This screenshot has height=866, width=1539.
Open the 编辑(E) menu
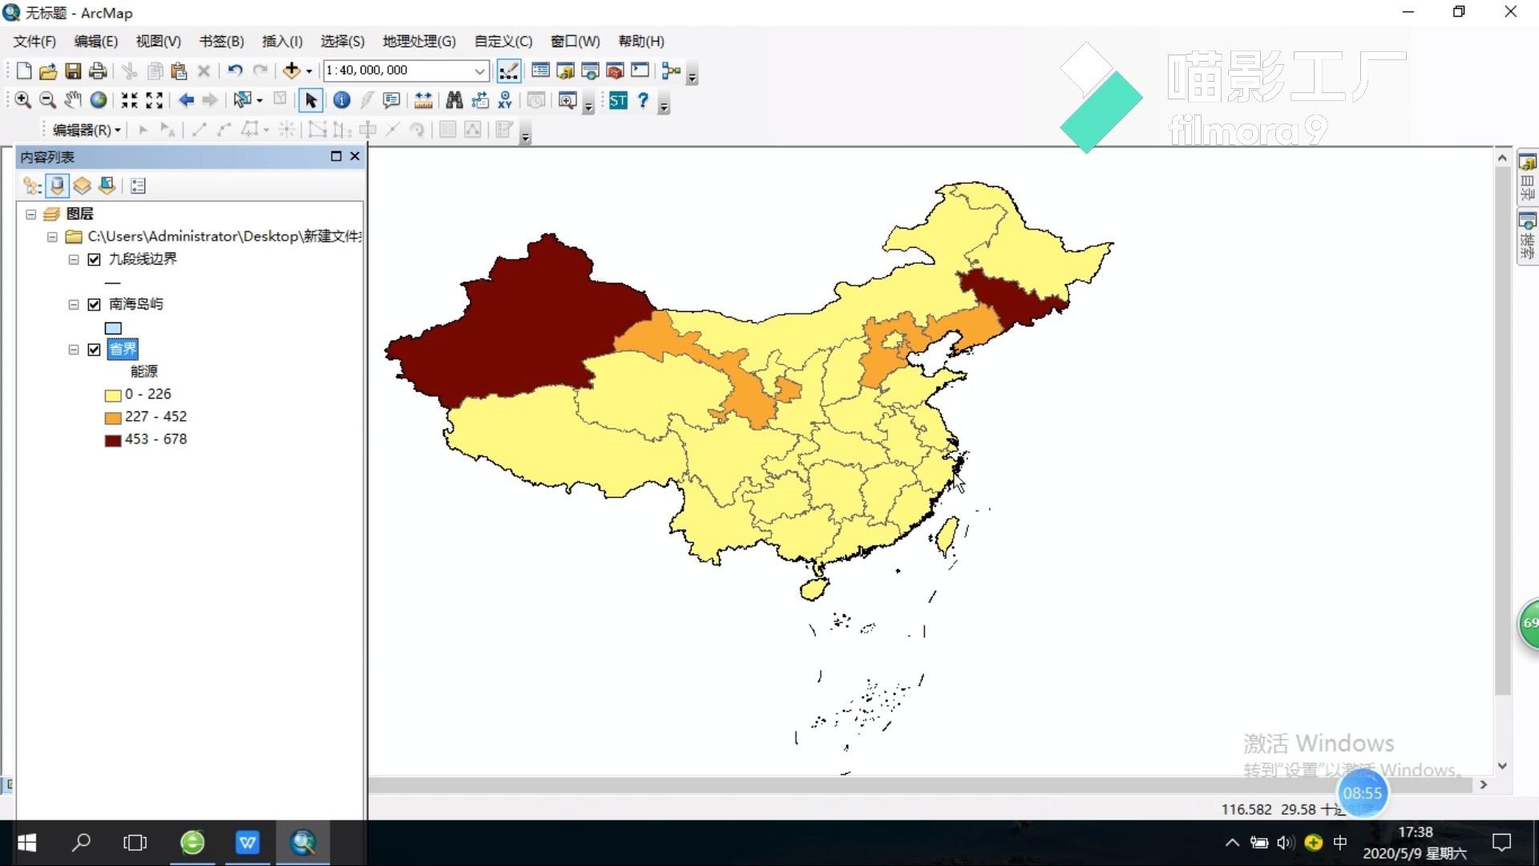point(95,41)
